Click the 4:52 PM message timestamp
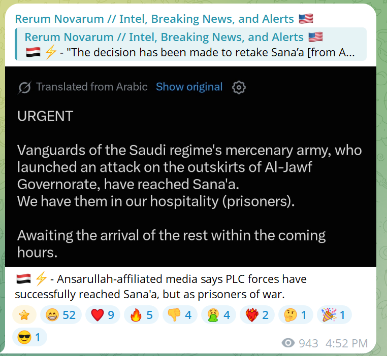This screenshot has width=387, height=356. tap(347, 343)
